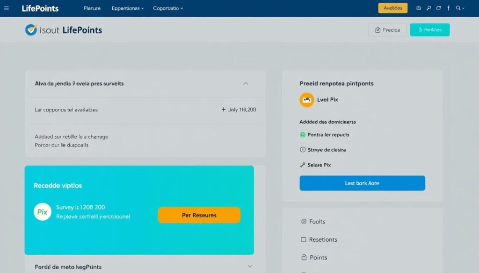Click the key icon beside Selare Pix
Image resolution: width=479 pixels, height=273 pixels.
303,165
